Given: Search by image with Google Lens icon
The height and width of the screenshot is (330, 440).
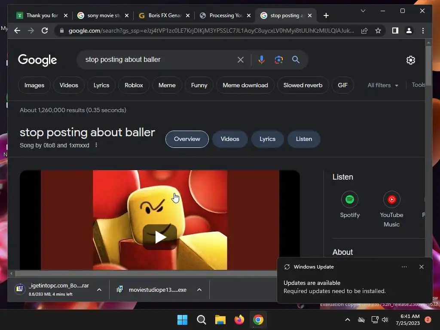Looking at the screenshot, I should 278,59.
